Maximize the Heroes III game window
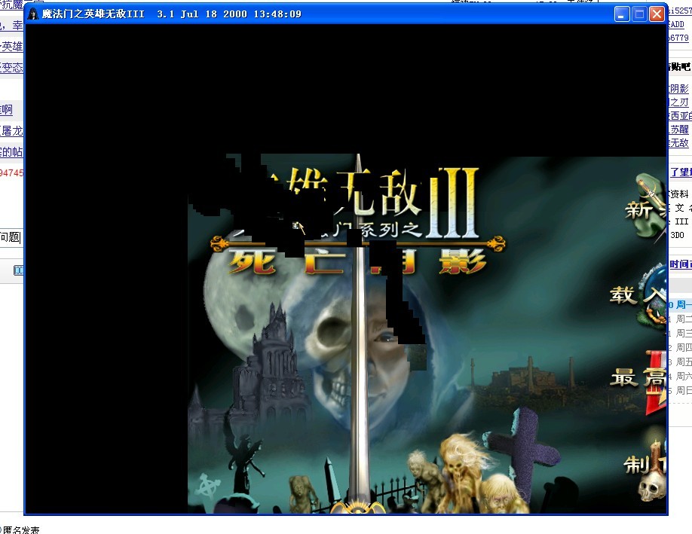Screen dimensions: 692x534 (x=639, y=14)
